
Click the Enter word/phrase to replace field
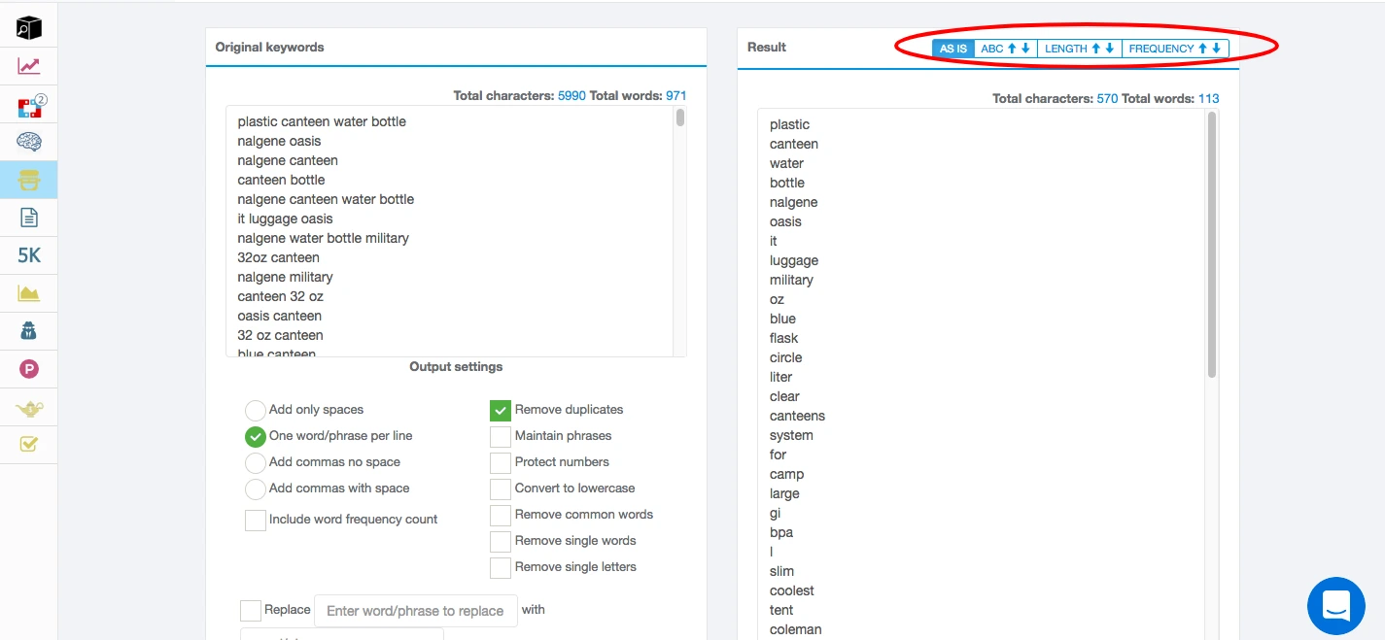click(415, 610)
